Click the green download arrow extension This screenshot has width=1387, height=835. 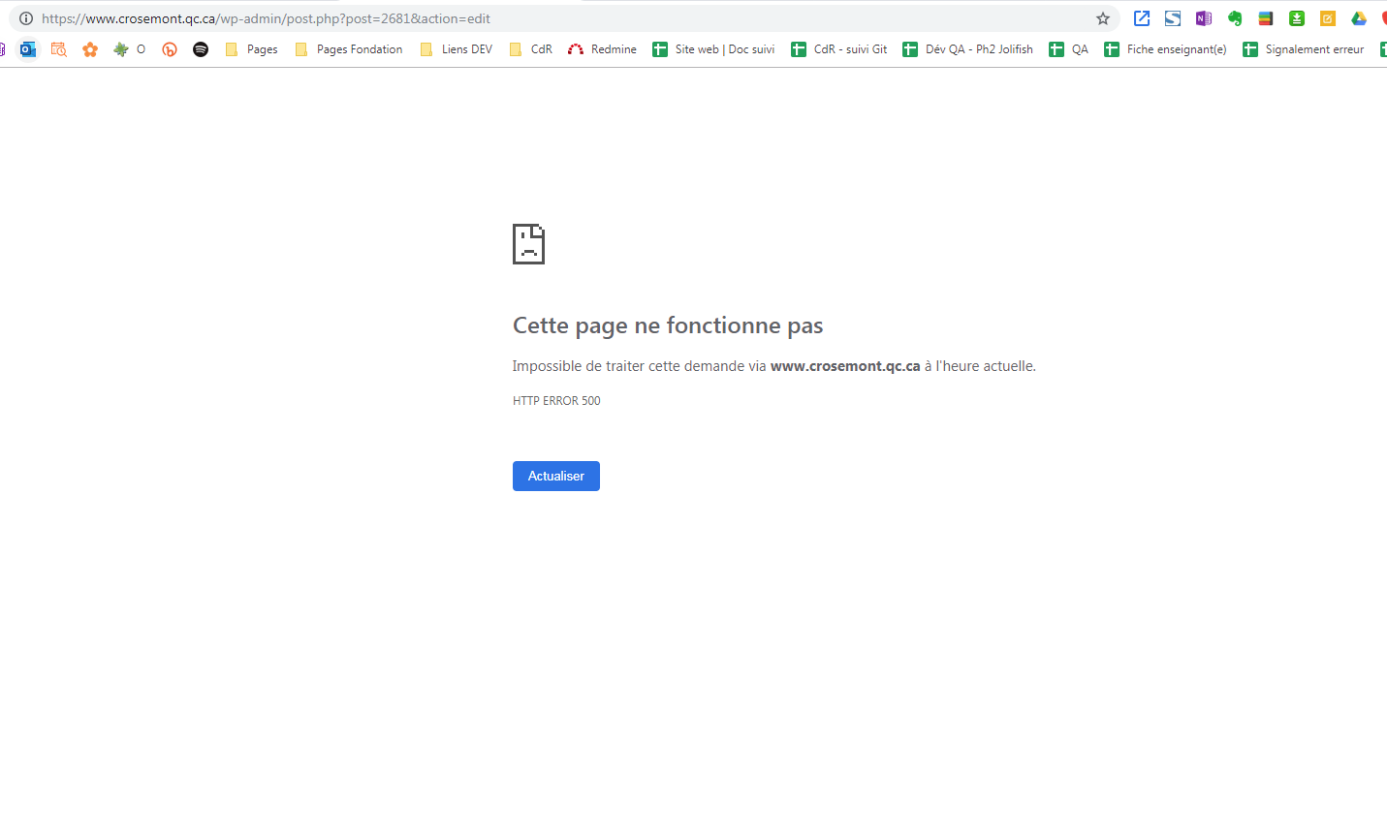click(1296, 18)
